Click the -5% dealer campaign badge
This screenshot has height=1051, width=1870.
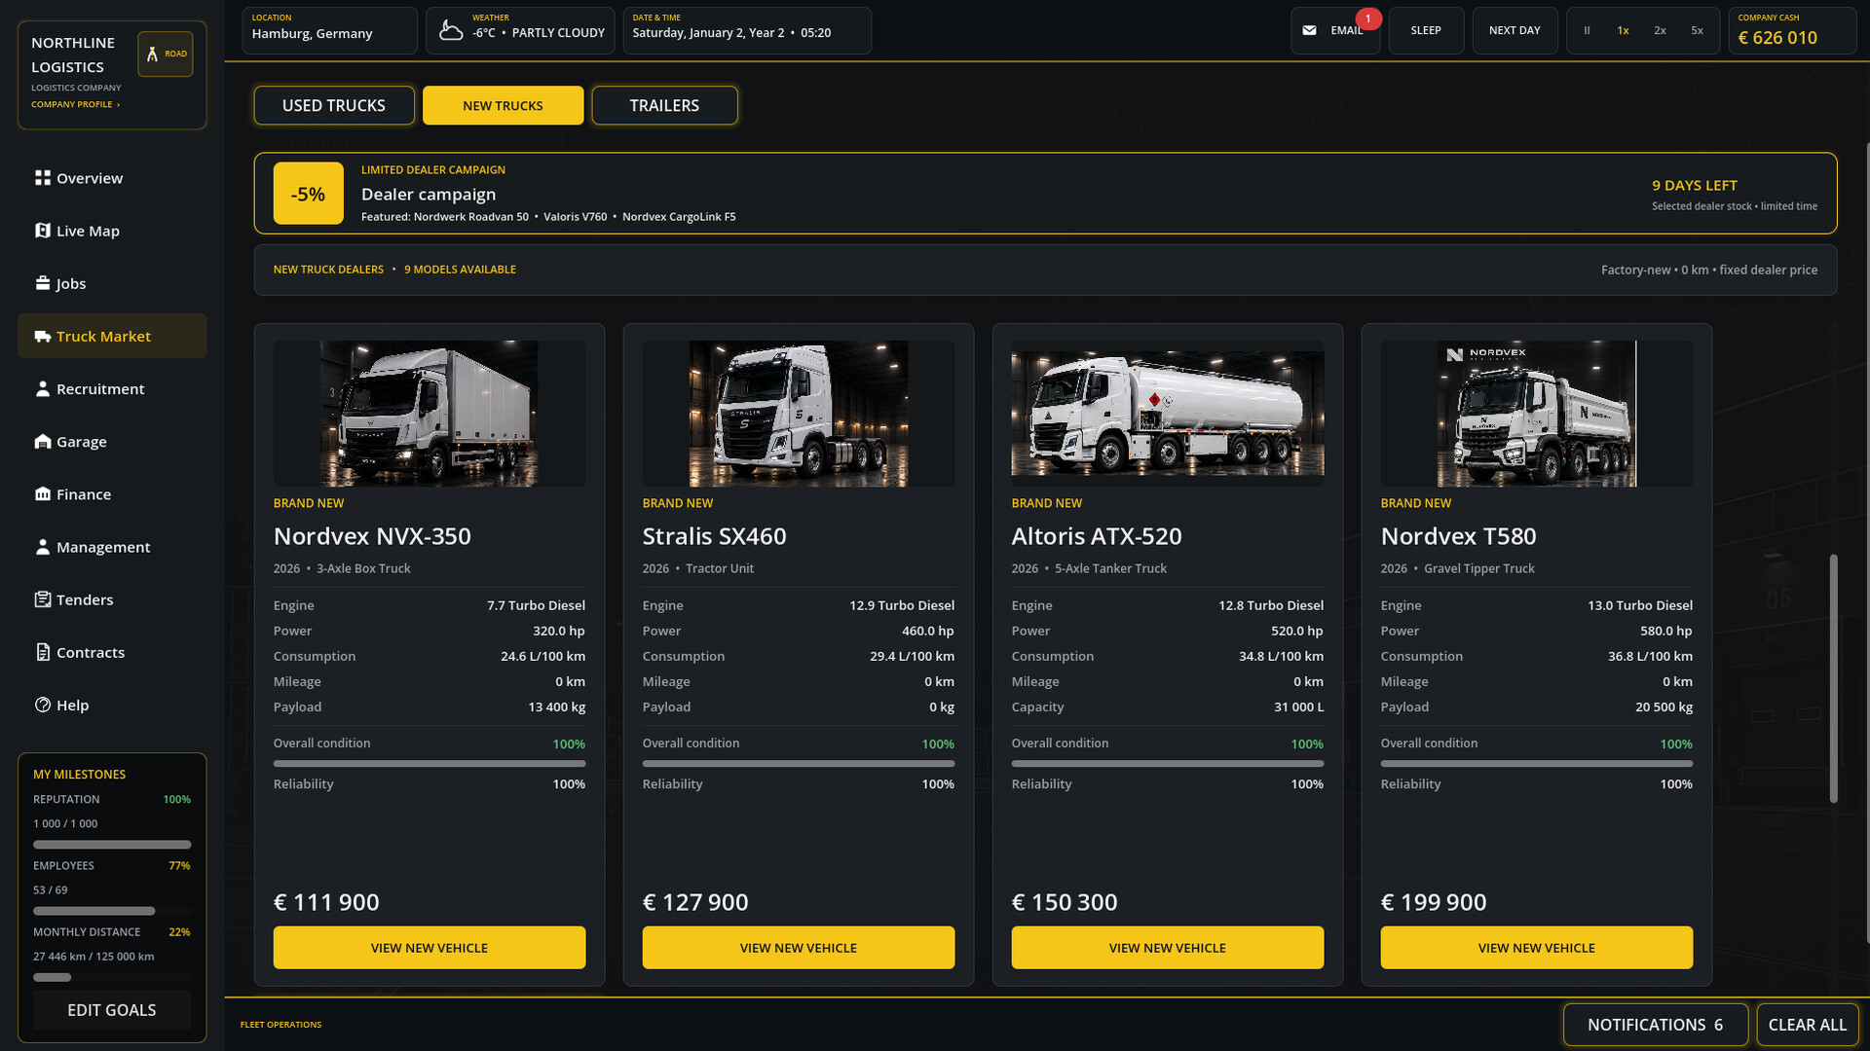309,194
